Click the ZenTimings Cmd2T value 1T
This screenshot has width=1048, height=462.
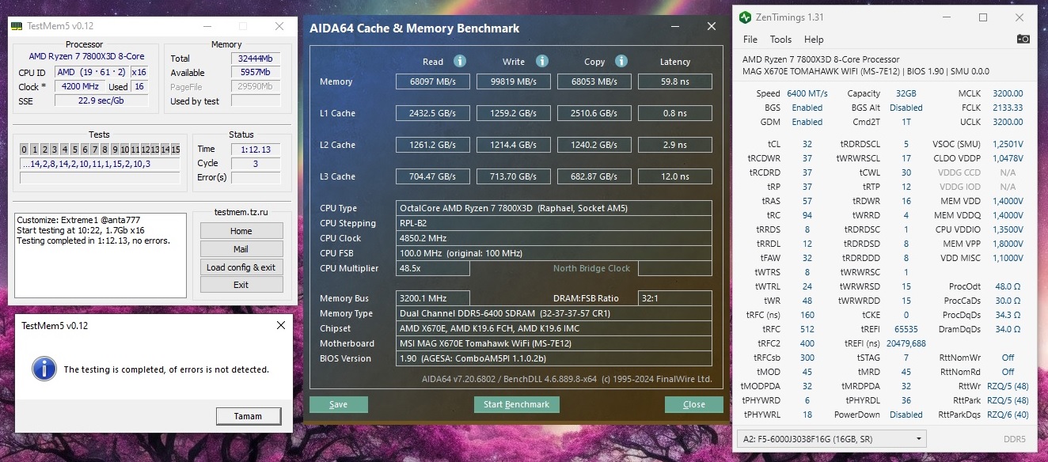click(x=906, y=122)
